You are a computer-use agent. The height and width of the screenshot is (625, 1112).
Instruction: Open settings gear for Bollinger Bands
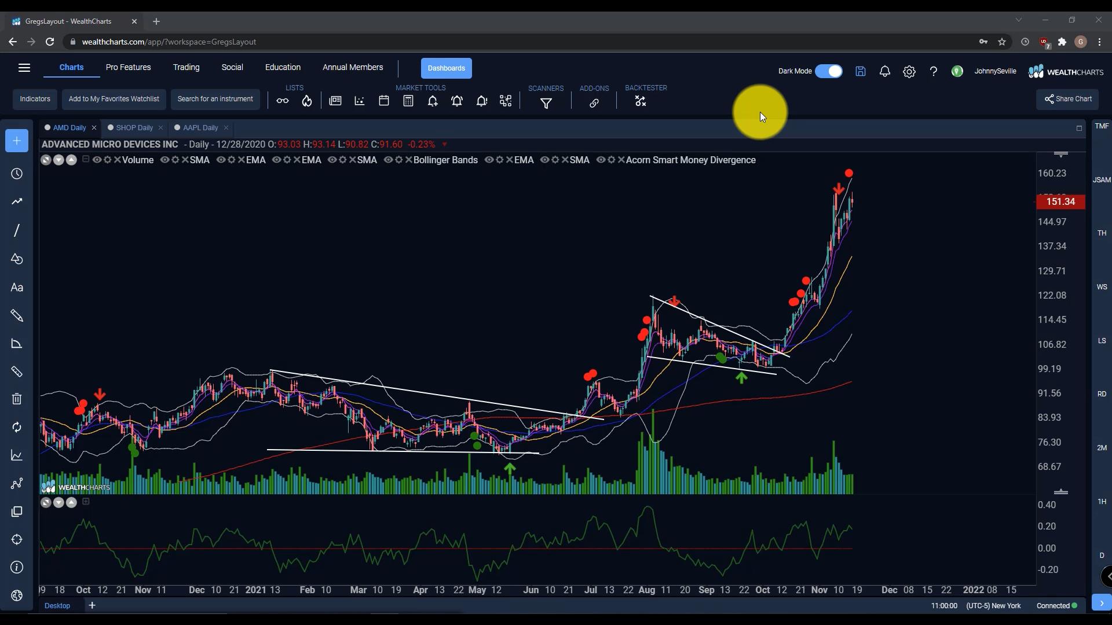(x=399, y=160)
